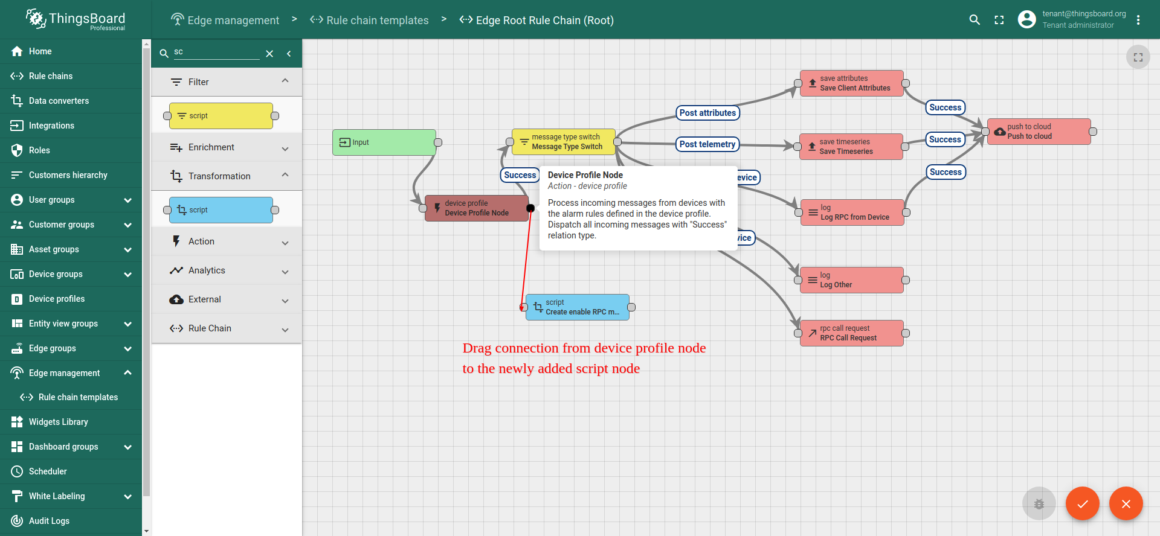Viewport: 1160px width, 536px height.
Task: Open Device profiles in sidebar
Action: [x=71, y=299]
